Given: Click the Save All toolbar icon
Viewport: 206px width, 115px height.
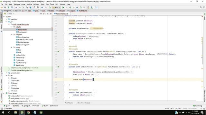Looking at the screenshot, I should point(5,7).
